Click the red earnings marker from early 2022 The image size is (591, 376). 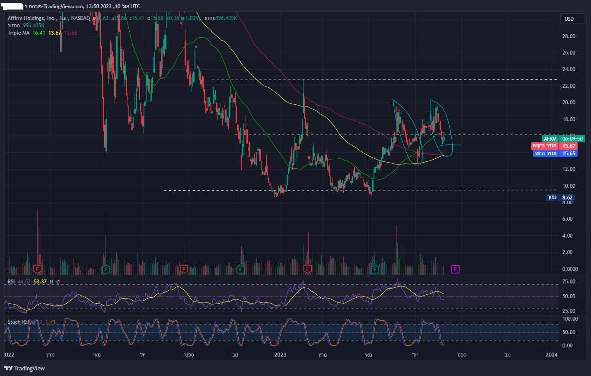point(38,270)
